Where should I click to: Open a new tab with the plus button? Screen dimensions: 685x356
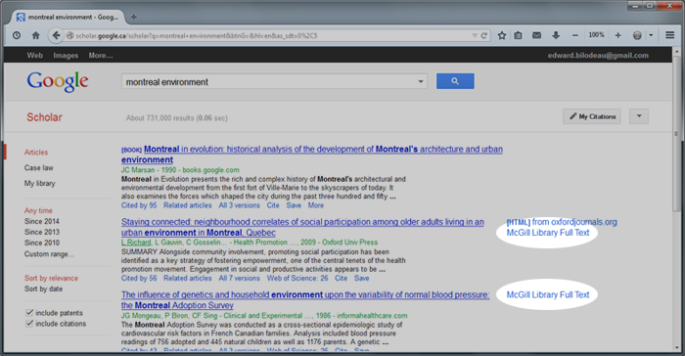click(134, 17)
